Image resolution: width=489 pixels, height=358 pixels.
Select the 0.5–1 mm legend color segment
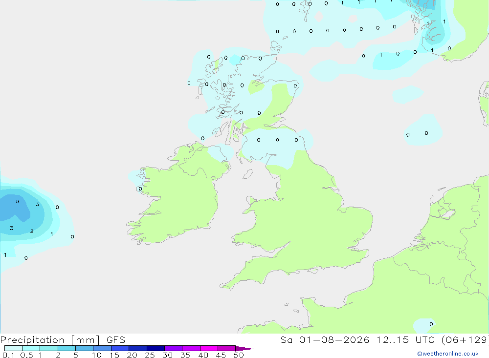tap(31, 348)
